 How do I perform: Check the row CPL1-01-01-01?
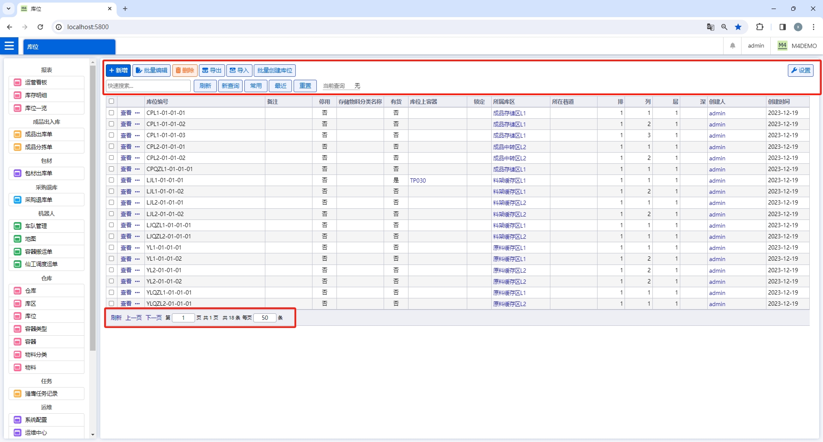pos(111,113)
